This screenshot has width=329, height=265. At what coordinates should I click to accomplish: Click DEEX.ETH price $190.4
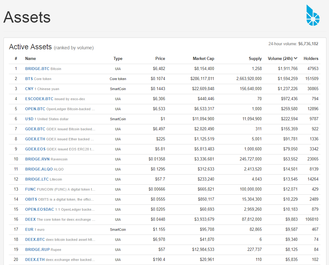click(159, 260)
